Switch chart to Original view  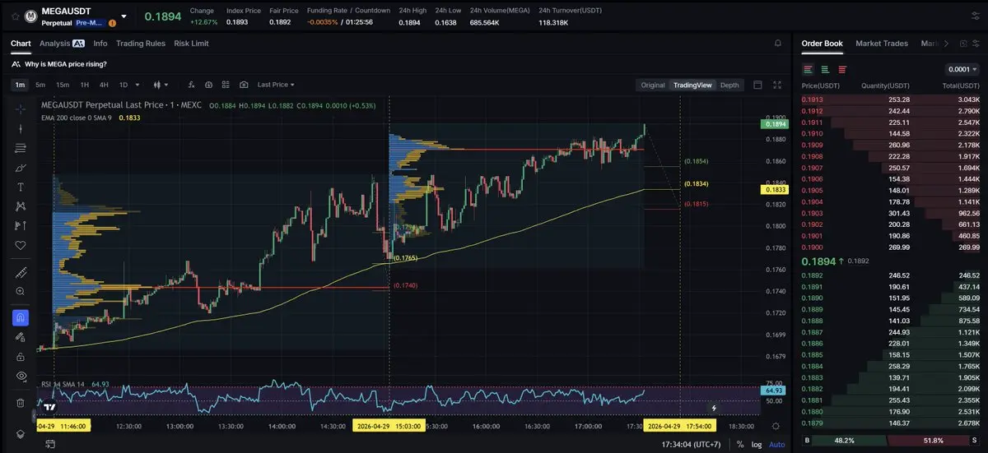click(653, 85)
